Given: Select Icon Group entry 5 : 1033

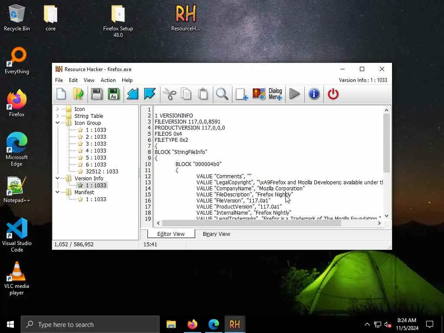Looking at the screenshot, I should 96,158.
